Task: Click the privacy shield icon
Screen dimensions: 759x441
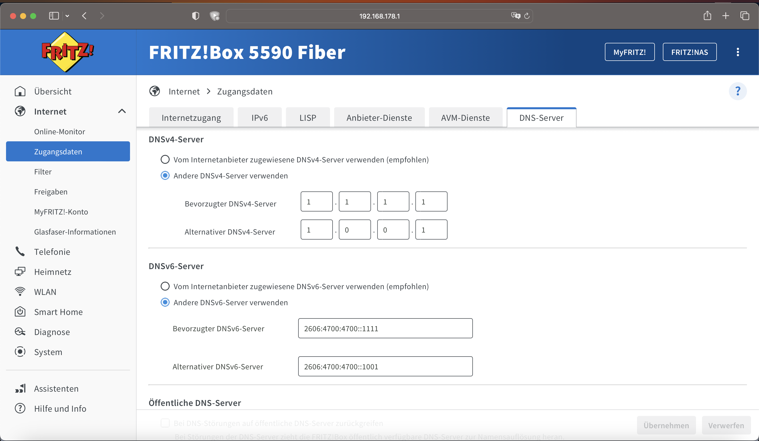Action: (196, 16)
